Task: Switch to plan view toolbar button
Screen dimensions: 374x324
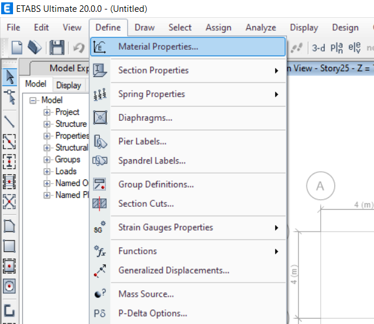Action: (337, 48)
